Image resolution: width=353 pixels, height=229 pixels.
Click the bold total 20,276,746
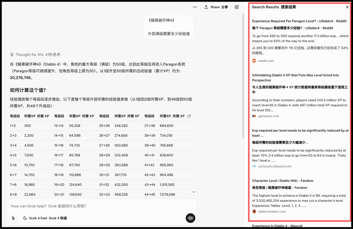tap(20, 78)
